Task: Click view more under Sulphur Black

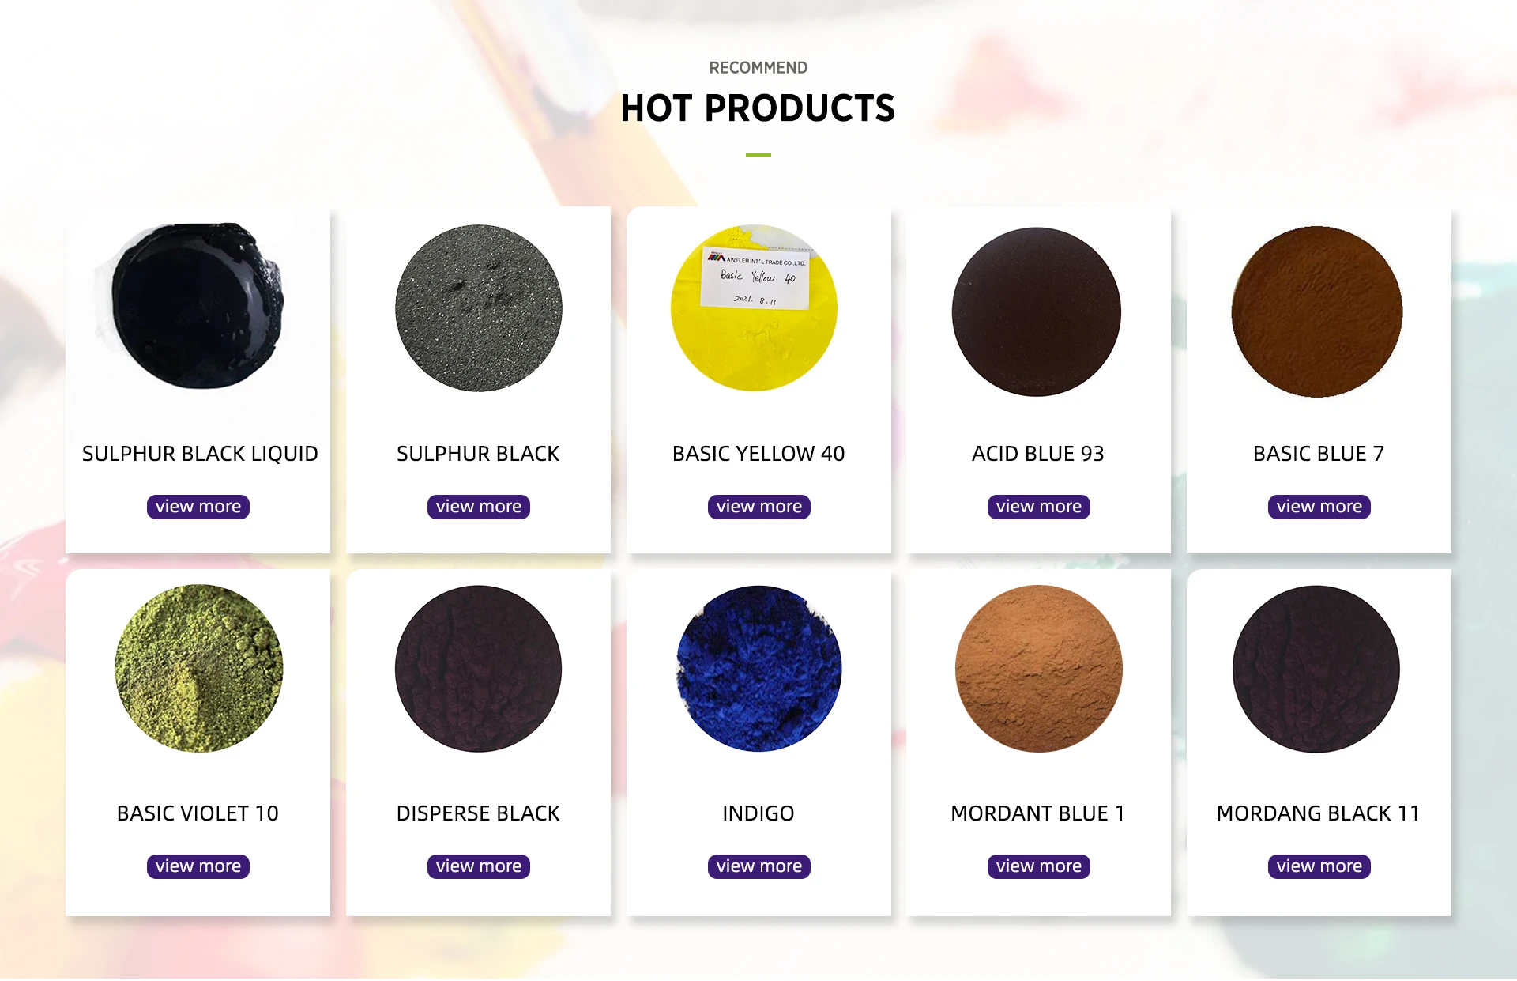Action: pyautogui.click(x=479, y=507)
